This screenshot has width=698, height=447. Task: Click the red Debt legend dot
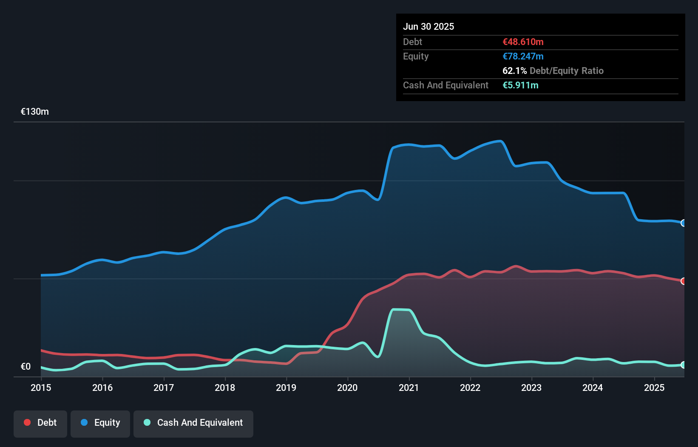pyautogui.click(x=27, y=422)
